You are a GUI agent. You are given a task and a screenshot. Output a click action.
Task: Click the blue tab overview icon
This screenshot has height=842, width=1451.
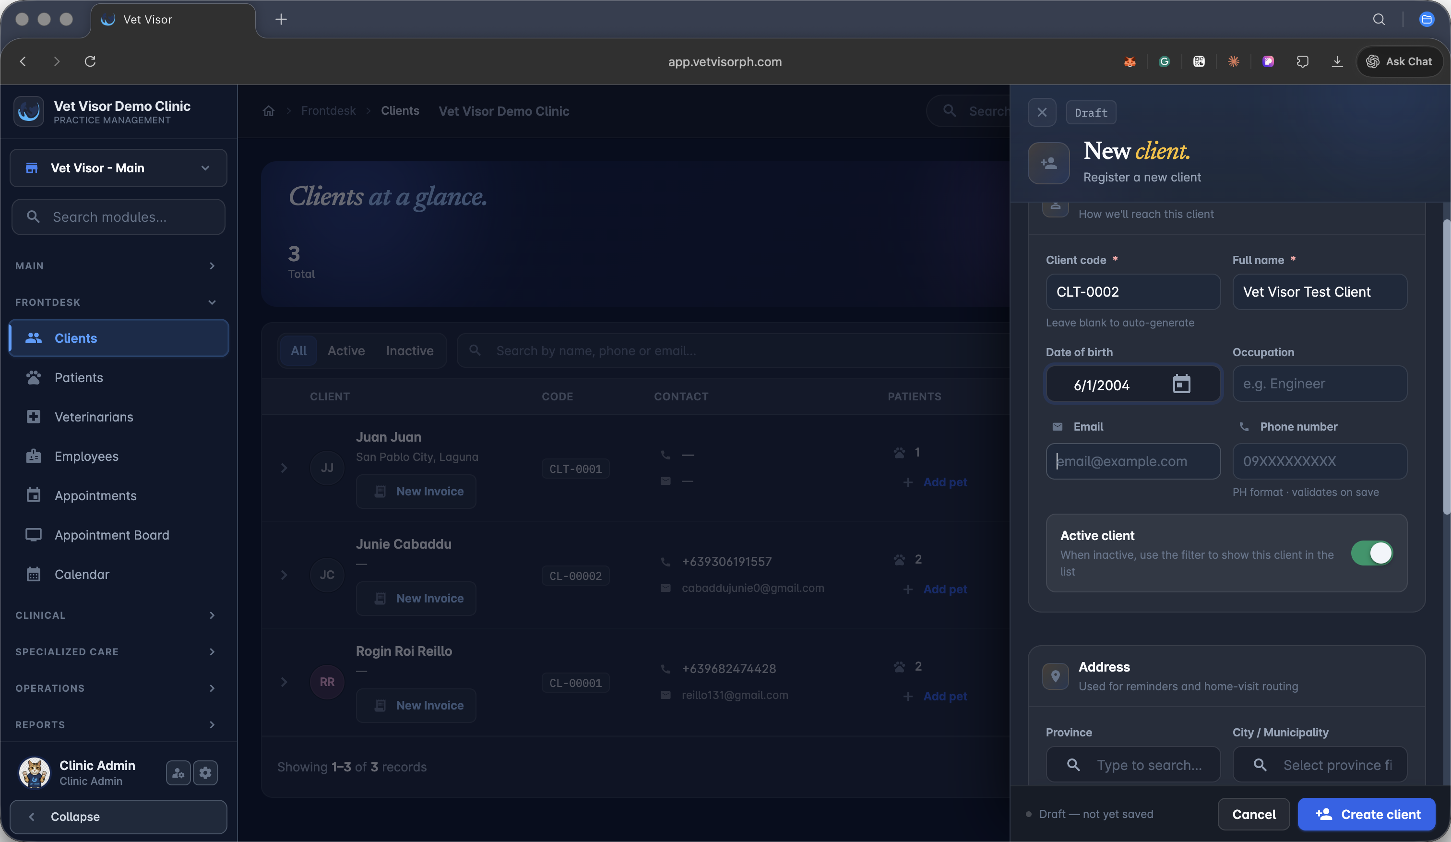pos(1427,20)
